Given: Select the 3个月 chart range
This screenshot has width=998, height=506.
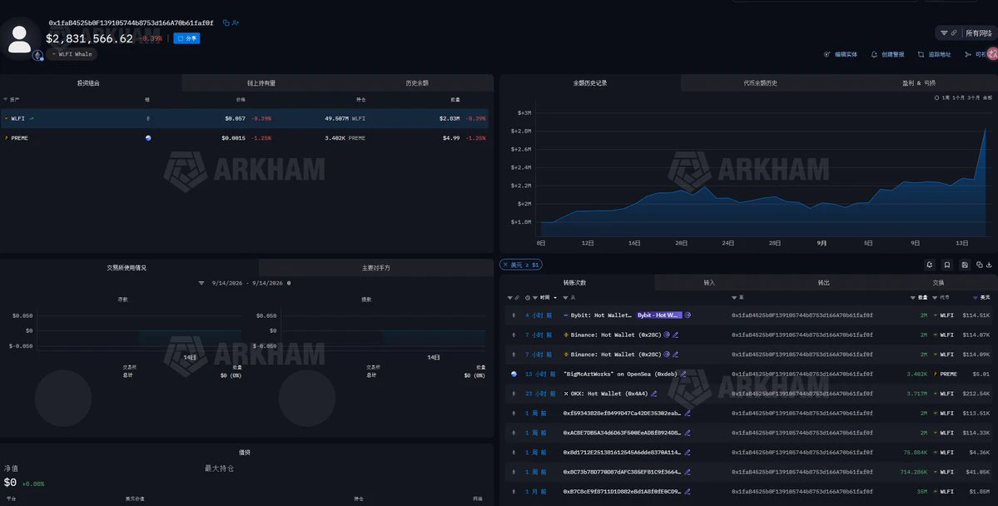Looking at the screenshot, I should pyautogui.click(x=973, y=98).
